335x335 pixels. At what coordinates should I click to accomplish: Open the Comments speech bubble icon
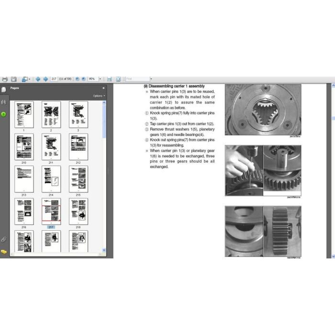point(4,252)
